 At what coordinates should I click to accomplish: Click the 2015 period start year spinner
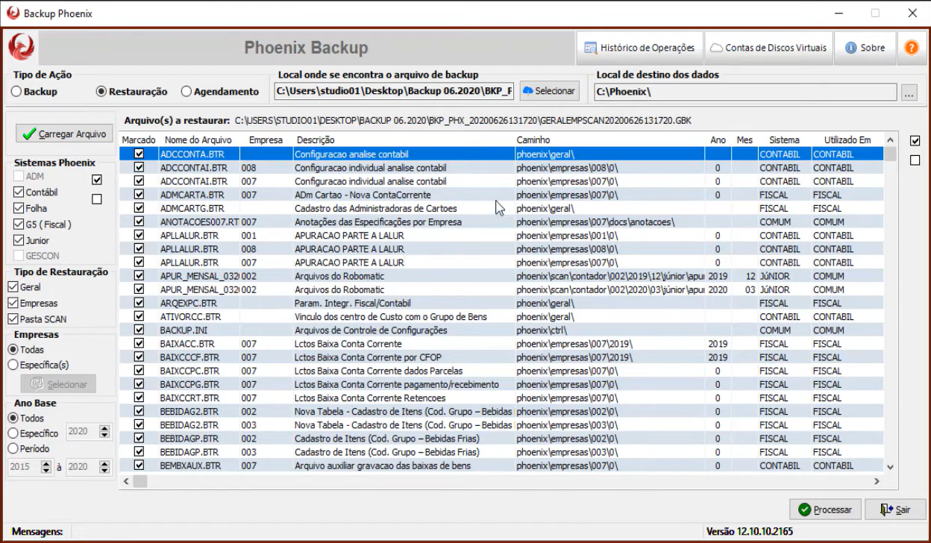(46, 467)
